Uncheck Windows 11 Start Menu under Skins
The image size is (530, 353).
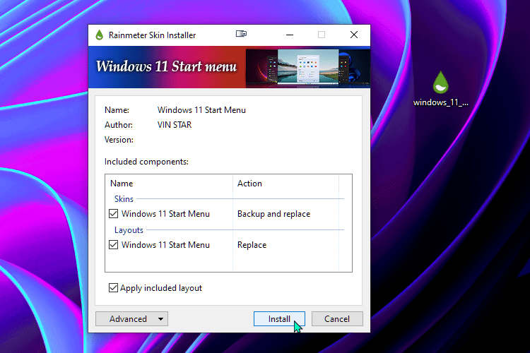pos(114,214)
